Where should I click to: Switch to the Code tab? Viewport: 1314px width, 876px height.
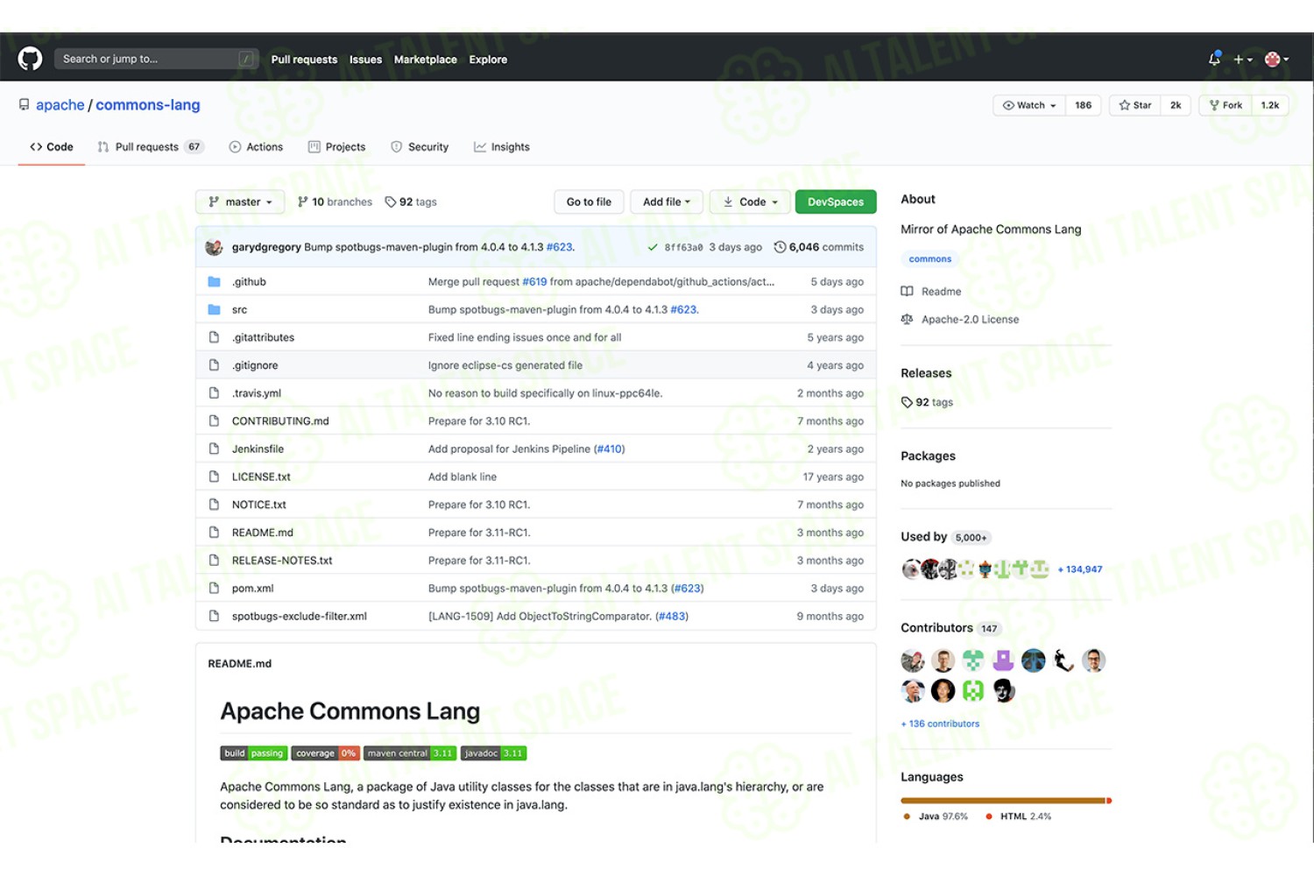click(52, 147)
